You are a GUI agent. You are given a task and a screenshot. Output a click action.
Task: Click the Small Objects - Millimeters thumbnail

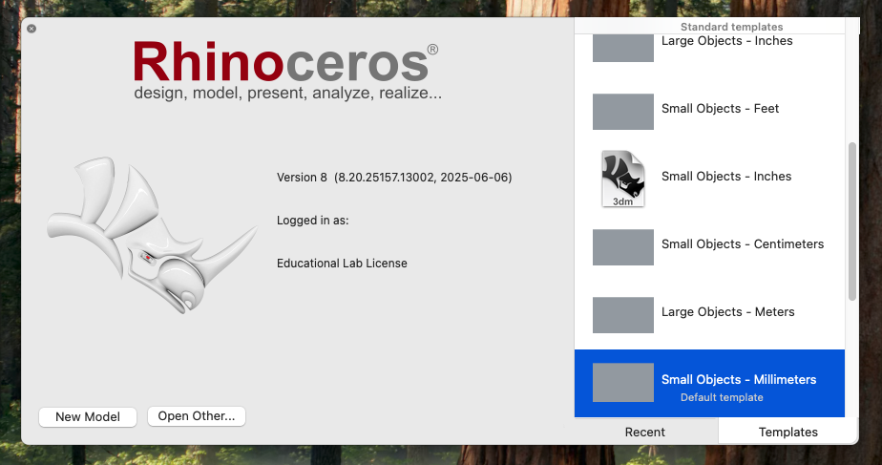(623, 383)
